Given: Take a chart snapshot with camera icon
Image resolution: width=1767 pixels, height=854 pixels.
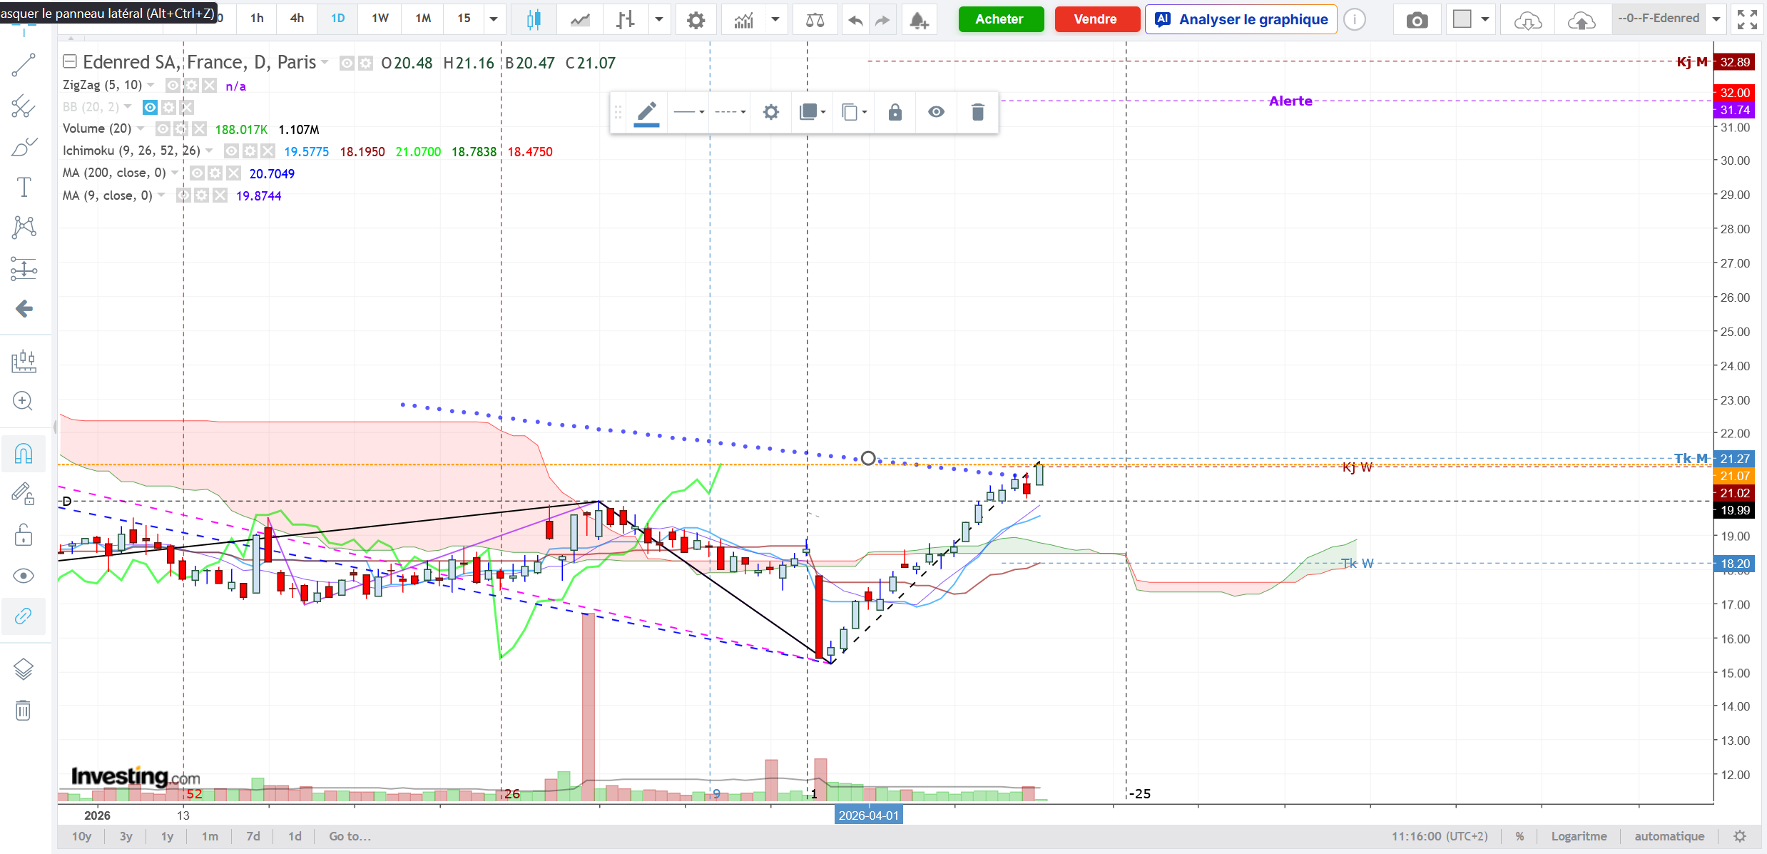Looking at the screenshot, I should click(x=1417, y=20).
